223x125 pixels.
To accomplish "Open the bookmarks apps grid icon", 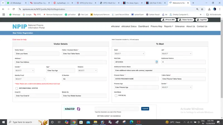I will (x=4, y=14).
